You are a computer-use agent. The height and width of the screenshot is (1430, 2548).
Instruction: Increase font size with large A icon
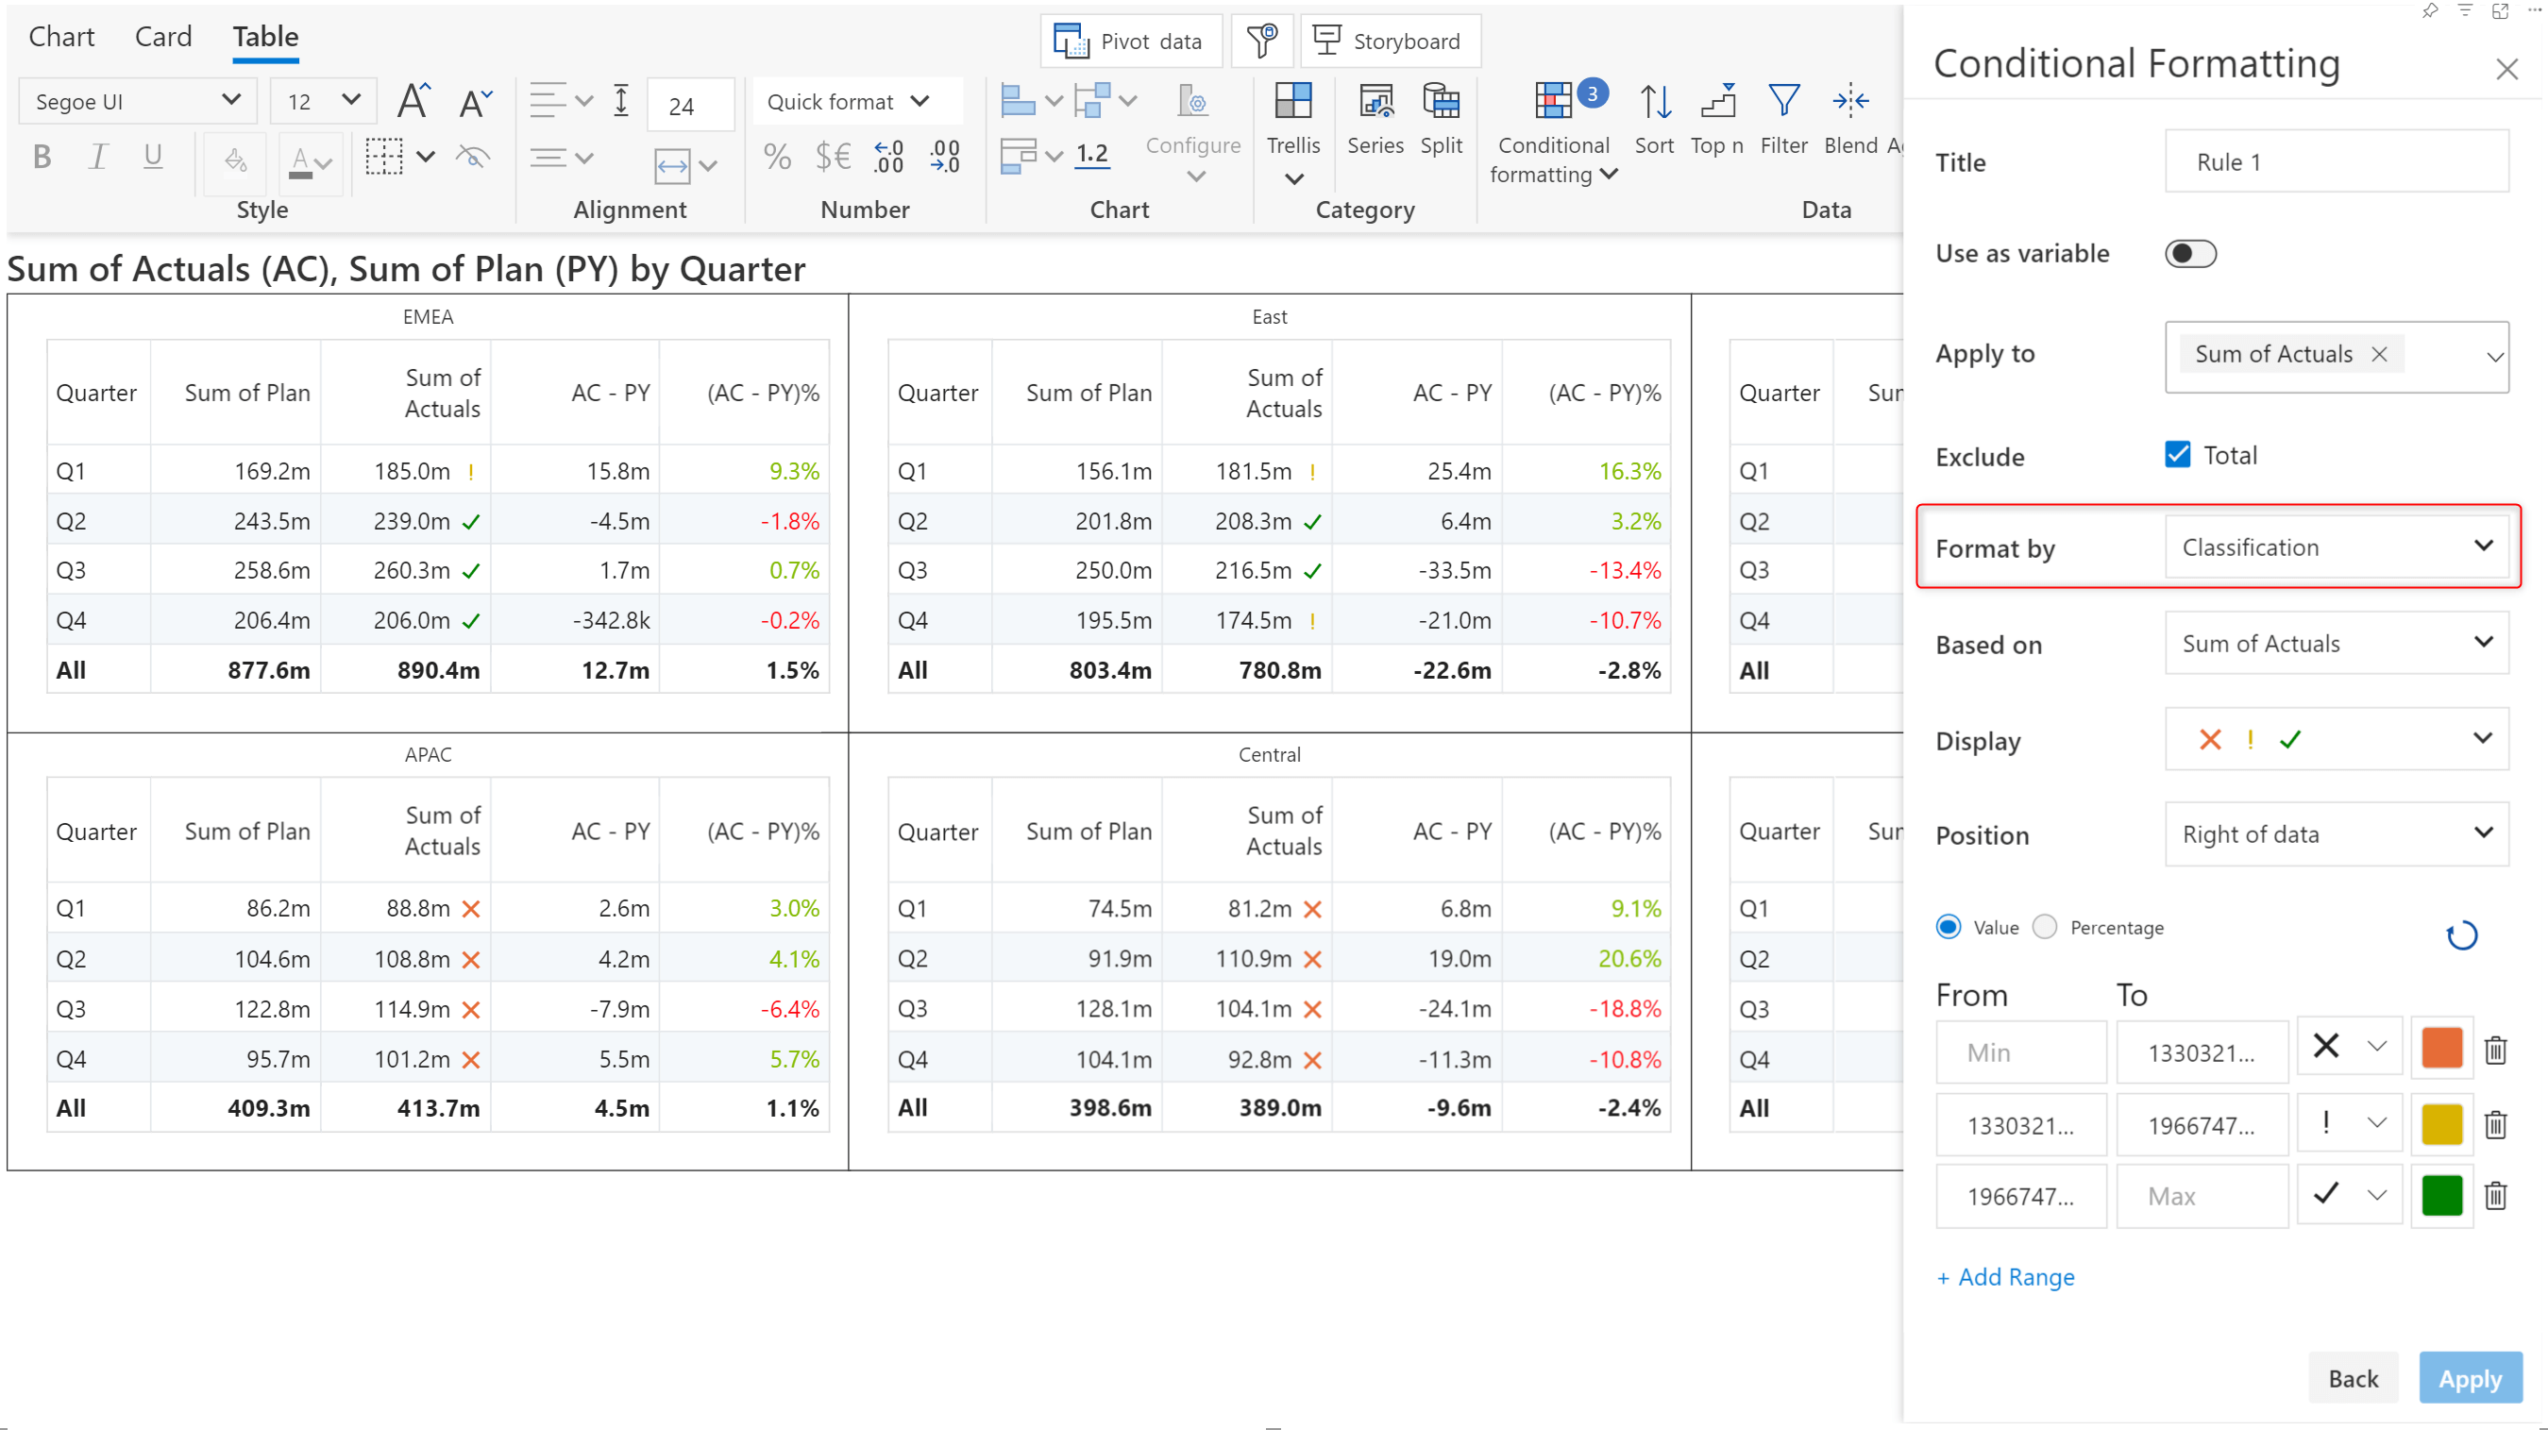413,102
